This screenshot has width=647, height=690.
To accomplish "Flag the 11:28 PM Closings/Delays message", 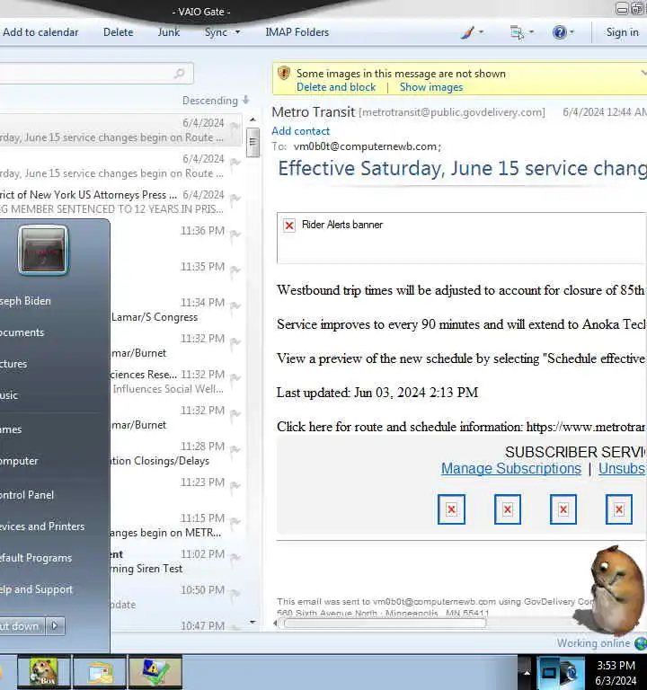I will 235,450.
